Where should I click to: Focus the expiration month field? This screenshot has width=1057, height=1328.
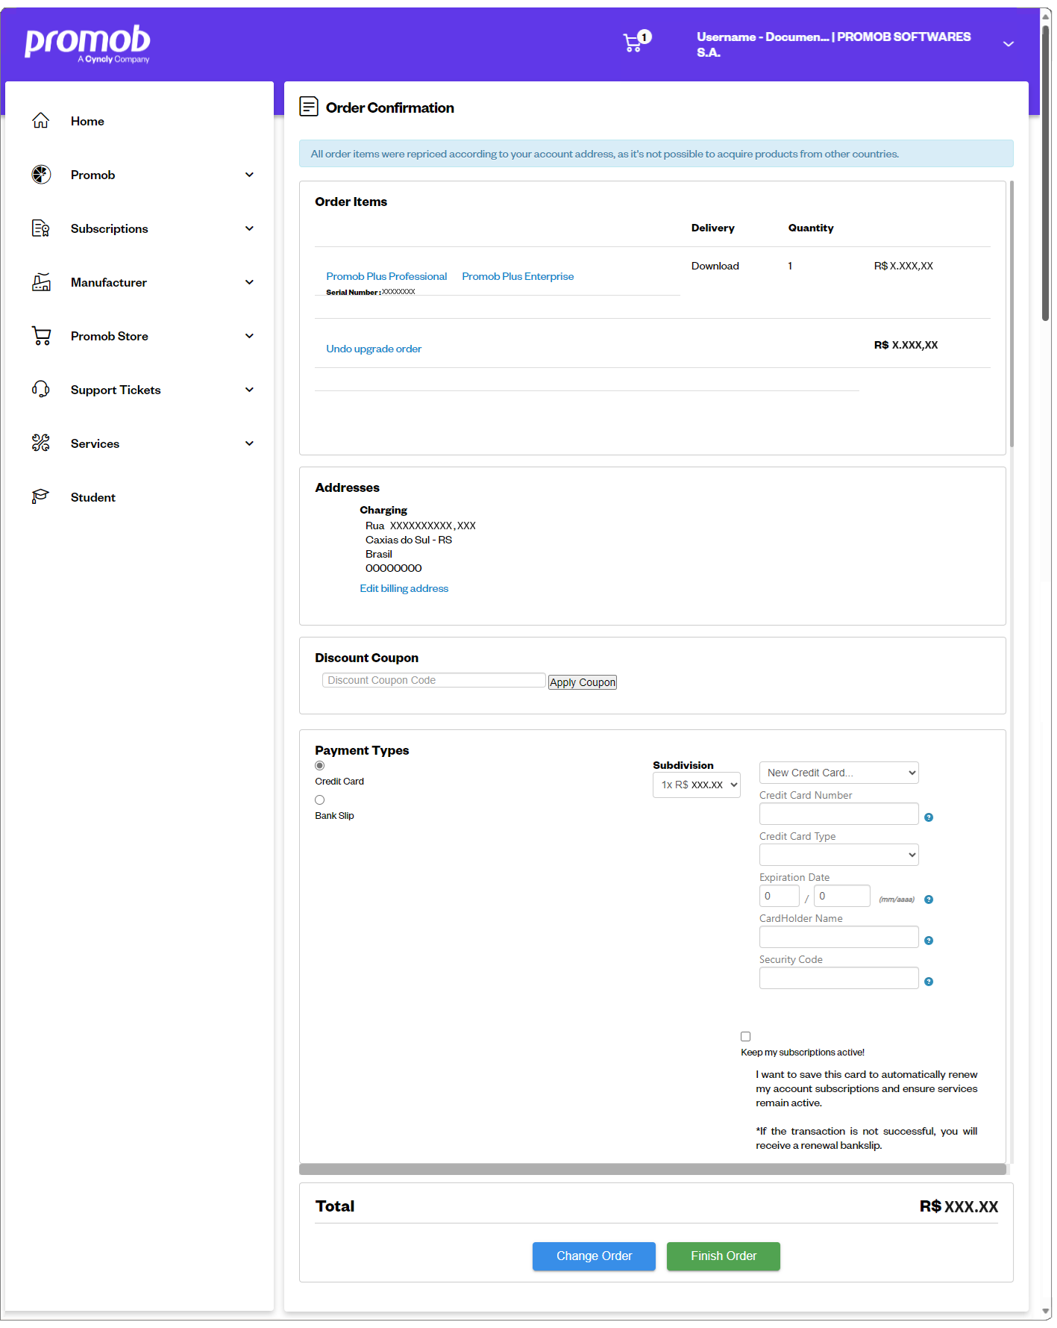pyautogui.click(x=779, y=896)
